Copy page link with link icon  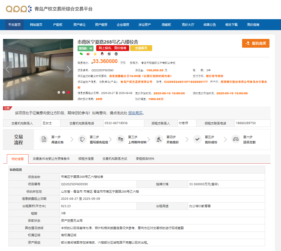coord(109,54)
